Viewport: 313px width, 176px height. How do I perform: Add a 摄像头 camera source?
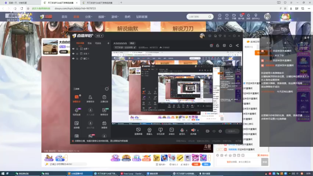click(149, 131)
